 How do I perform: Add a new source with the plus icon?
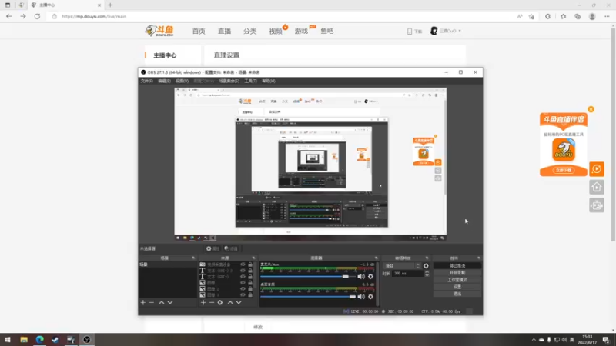(203, 302)
